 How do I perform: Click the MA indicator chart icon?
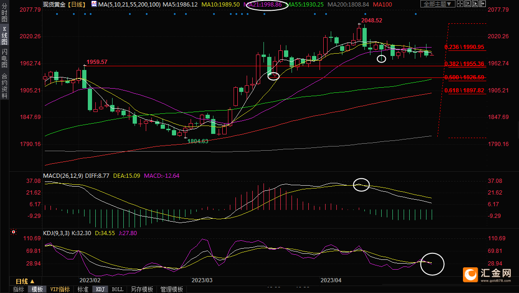click(94, 4)
